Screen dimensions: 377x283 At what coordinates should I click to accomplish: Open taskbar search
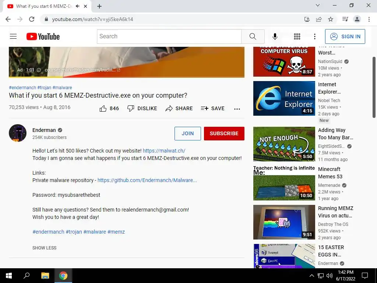(x=27, y=276)
